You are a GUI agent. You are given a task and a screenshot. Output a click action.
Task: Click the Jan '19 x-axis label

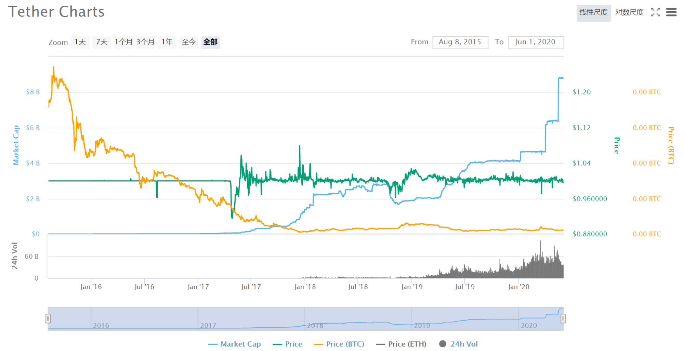tap(412, 287)
